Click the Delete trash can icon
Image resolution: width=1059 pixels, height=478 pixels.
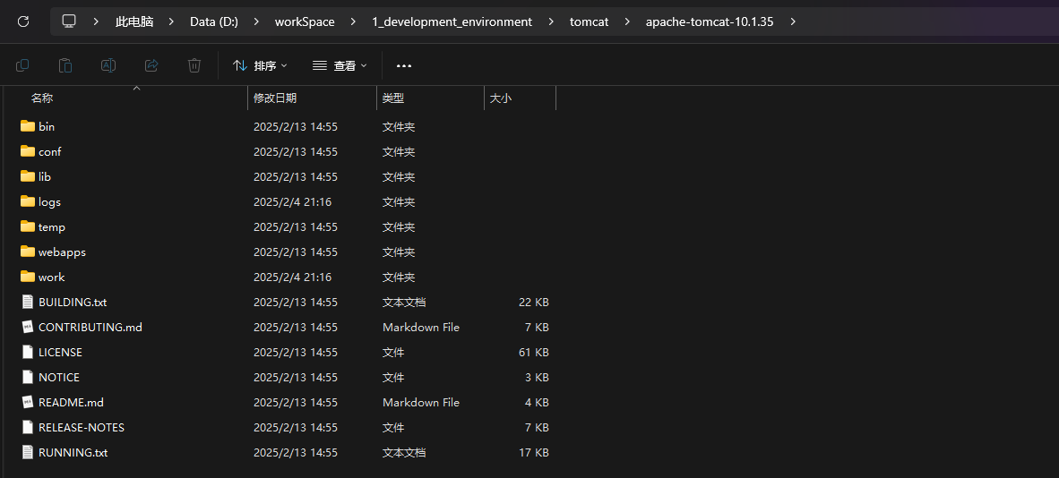194,65
